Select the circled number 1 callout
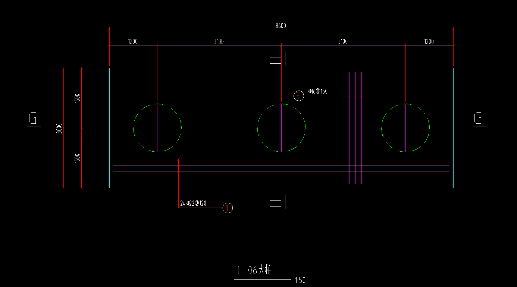The height and width of the screenshot is (287, 517). (228, 208)
